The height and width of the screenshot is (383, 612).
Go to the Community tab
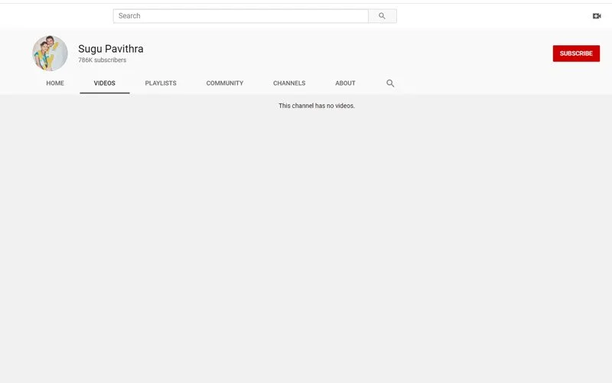[x=225, y=83]
